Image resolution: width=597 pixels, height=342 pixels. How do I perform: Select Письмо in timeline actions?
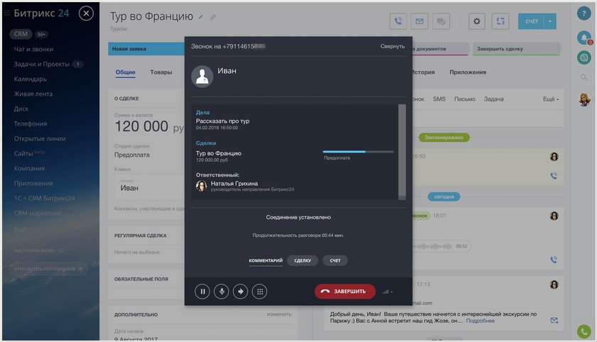click(465, 99)
